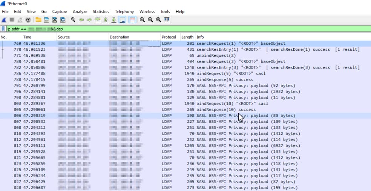Viewport: 371px width, 191px height.
Task: Open the Statistics menu
Action: pos(101,12)
